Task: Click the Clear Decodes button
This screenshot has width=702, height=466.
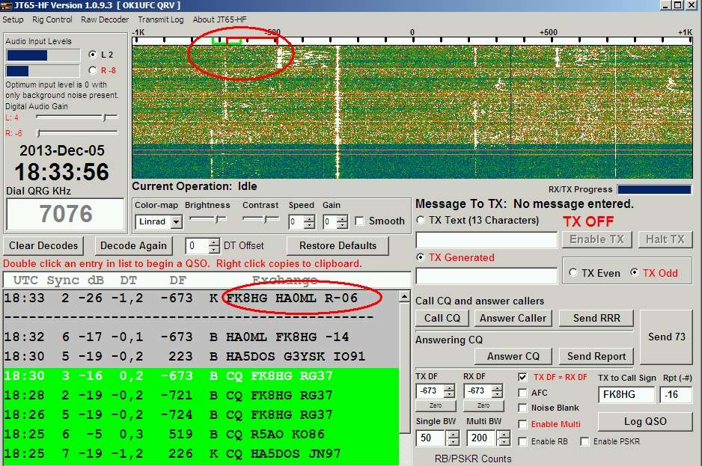Action: click(43, 245)
